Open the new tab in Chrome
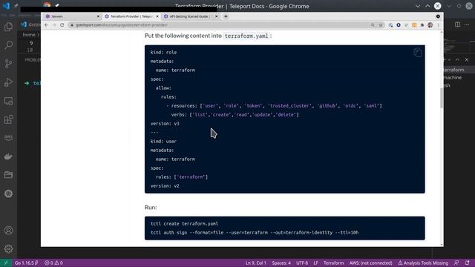The width and height of the screenshot is (475, 267). (x=226, y=16)
